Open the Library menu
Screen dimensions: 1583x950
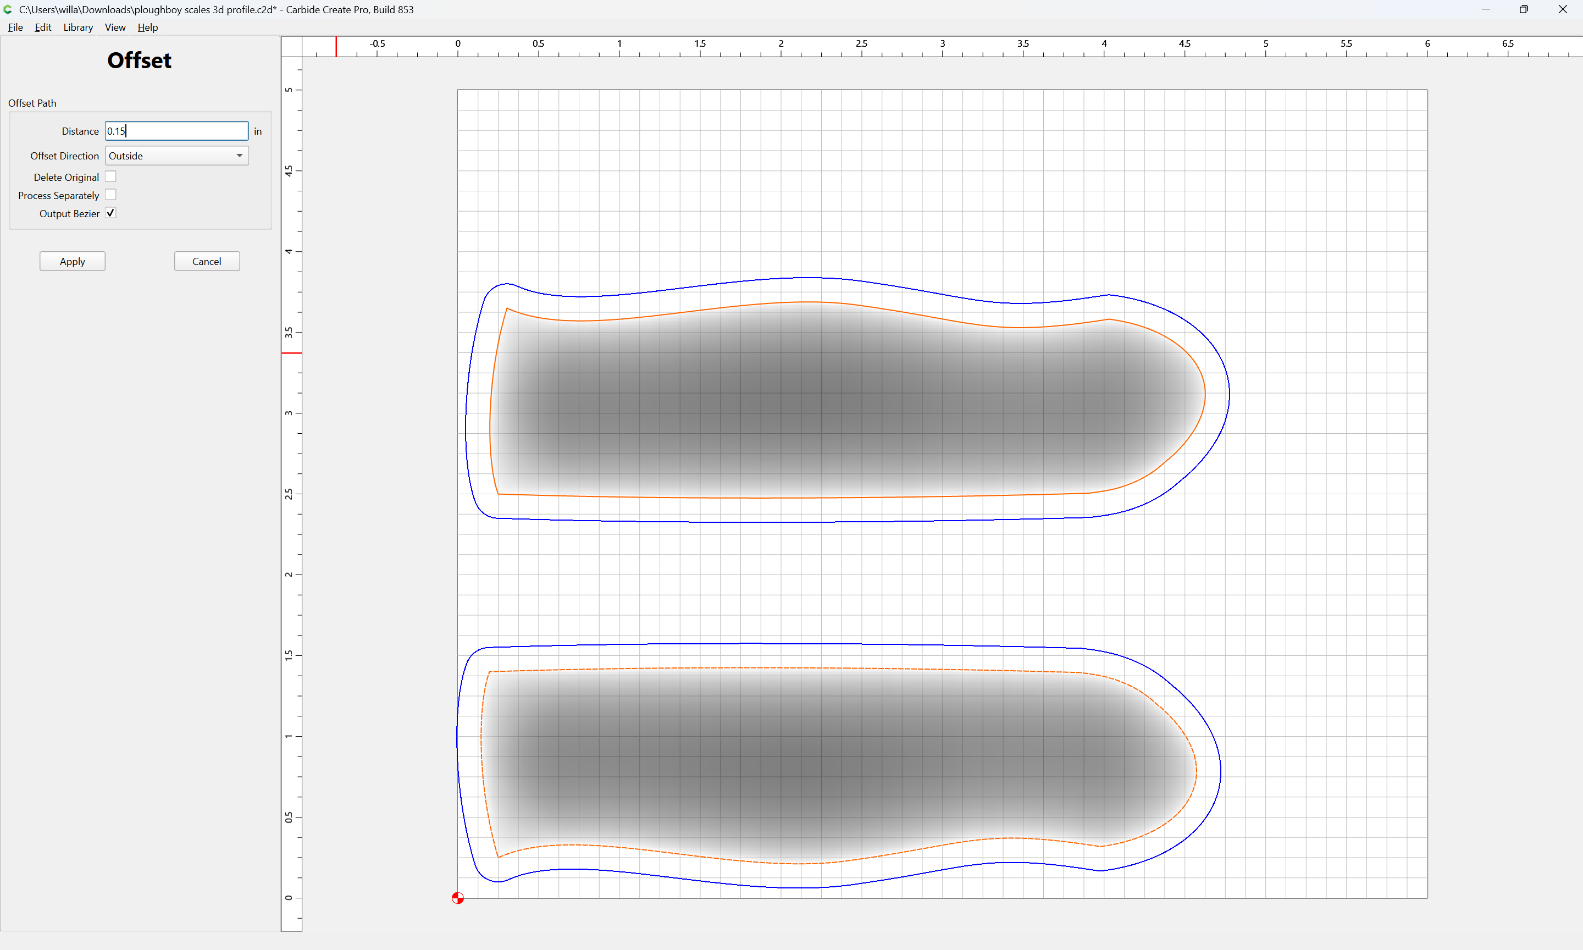click(x=78, y=27)
